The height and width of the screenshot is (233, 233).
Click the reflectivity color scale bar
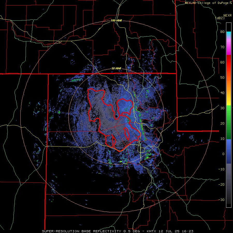[x=229, y=115]
